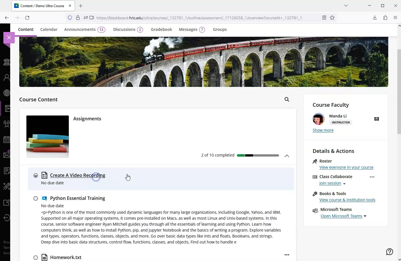Screen dimensions: 401x261
Task: Toggle reader view icon in the address bar
Action: point(324,18)
